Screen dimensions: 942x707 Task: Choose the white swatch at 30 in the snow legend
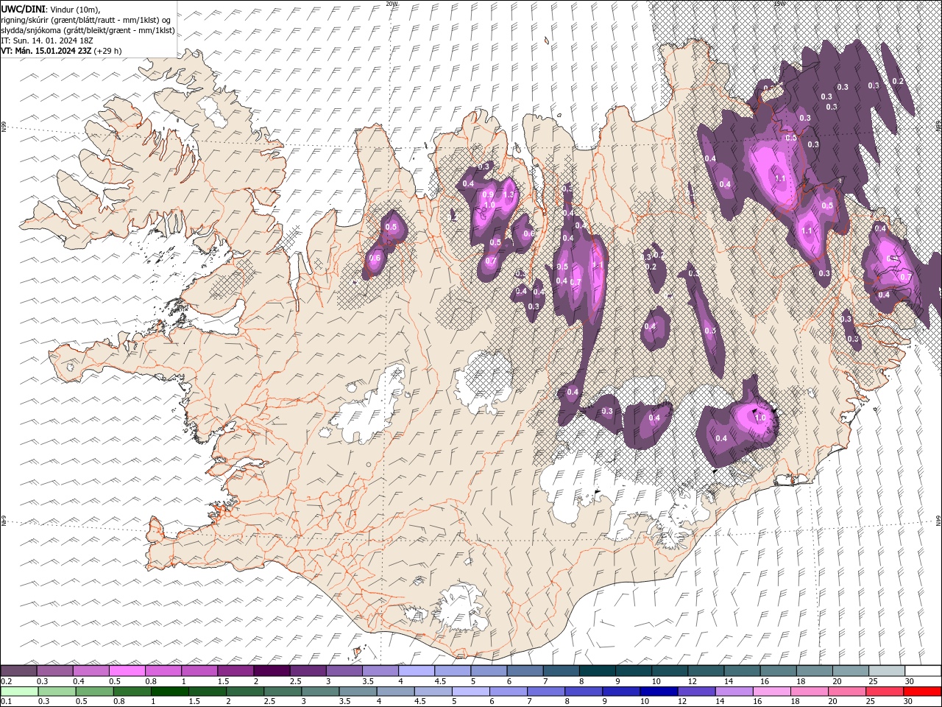(x=923, y=671)
